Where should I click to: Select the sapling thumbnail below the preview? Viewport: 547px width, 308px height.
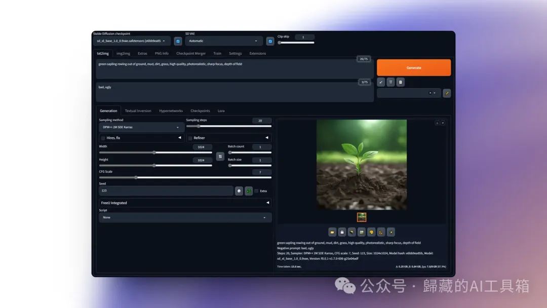[362, 217]
